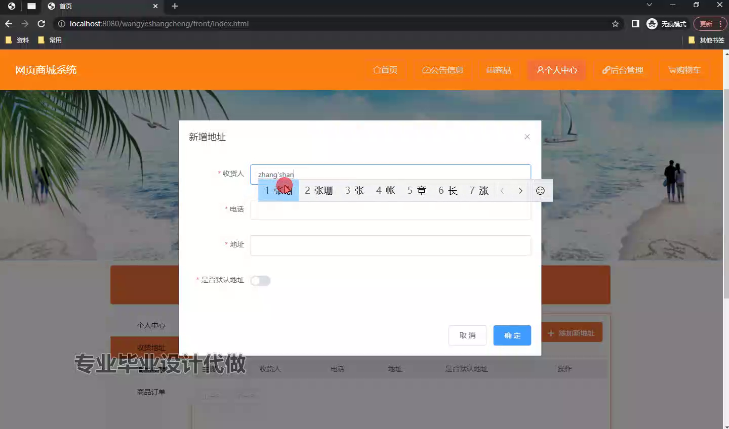
Task: Open the browser side panel icon
Action: [635, 24]
